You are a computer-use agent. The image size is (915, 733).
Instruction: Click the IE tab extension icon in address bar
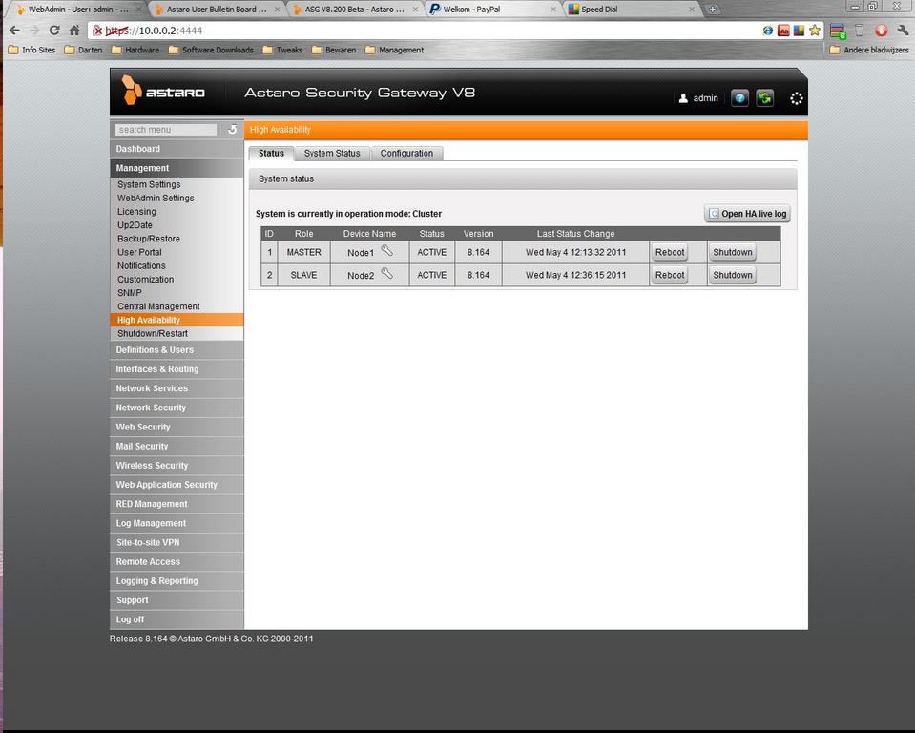768,31
